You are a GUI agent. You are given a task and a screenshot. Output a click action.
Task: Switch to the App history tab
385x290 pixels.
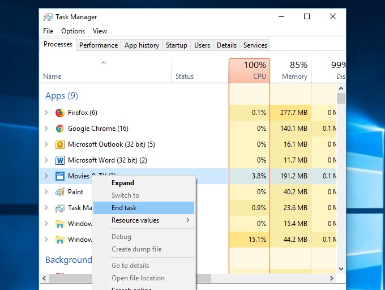coord(142,45)
